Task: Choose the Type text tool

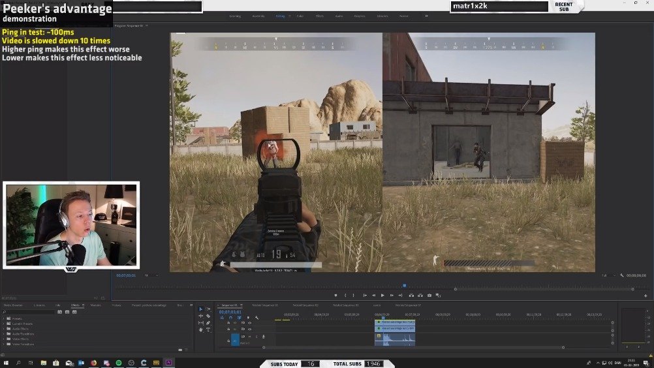Action: pyautogui.click(x=208, y=330)
